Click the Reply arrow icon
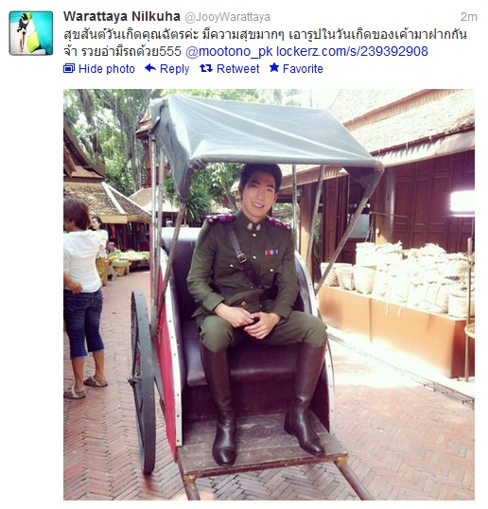488x509 pixels. point(150,68)
